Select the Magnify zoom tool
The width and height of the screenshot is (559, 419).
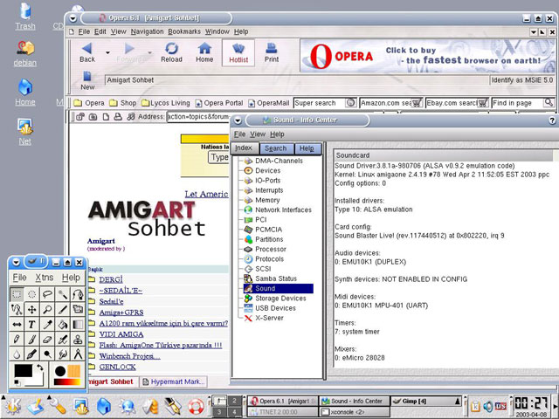[x=48, y=309]
